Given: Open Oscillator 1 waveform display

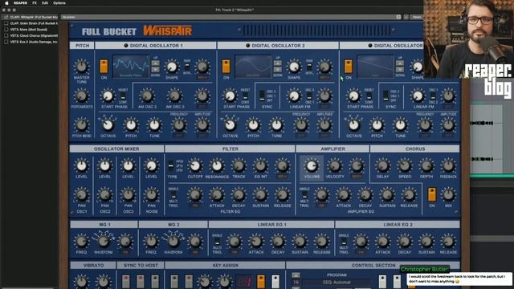Looking at the screenshot, I should coord(131,67).
